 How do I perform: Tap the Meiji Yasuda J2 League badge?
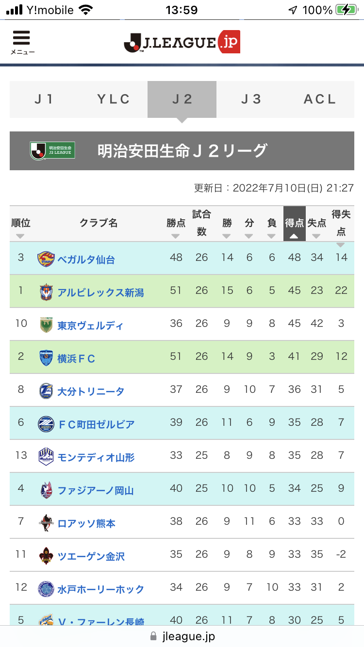point(52,150)
